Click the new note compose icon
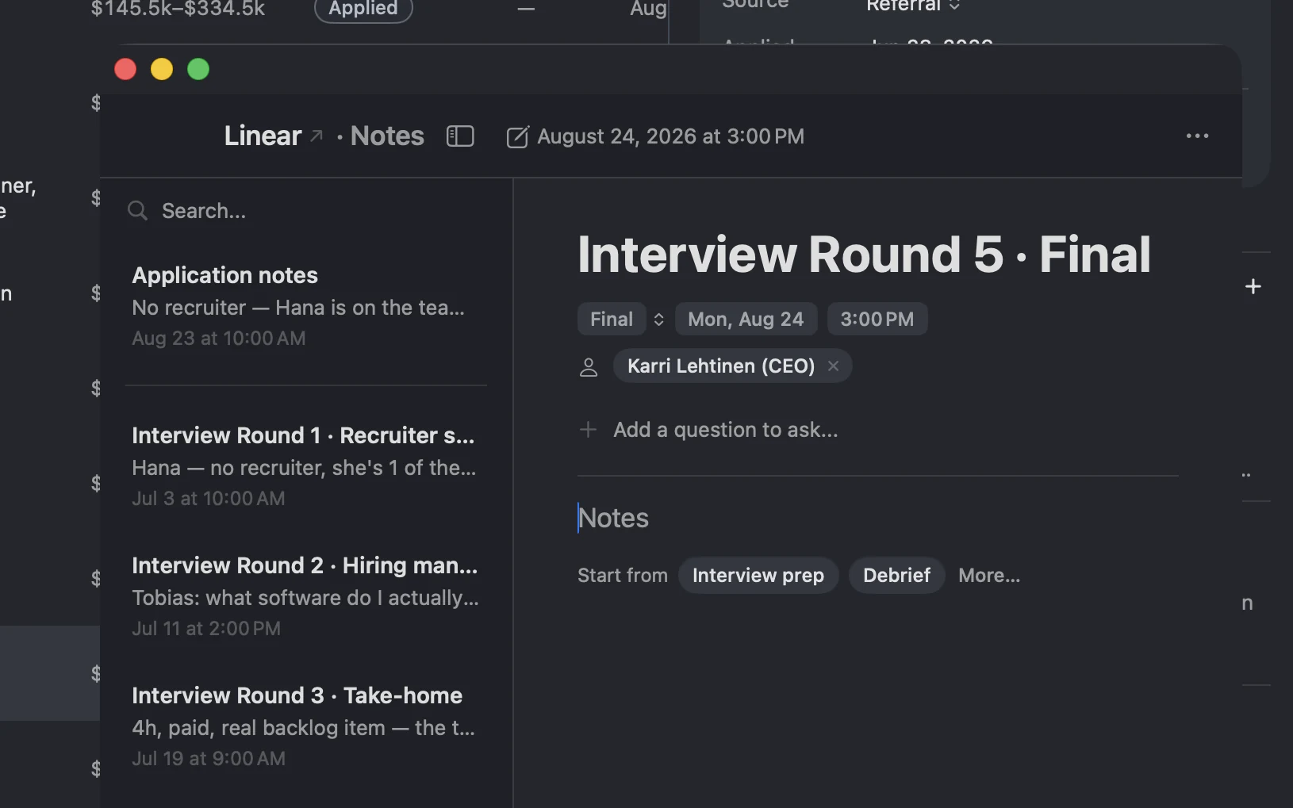1293x808 pixels. pos(517,136)
